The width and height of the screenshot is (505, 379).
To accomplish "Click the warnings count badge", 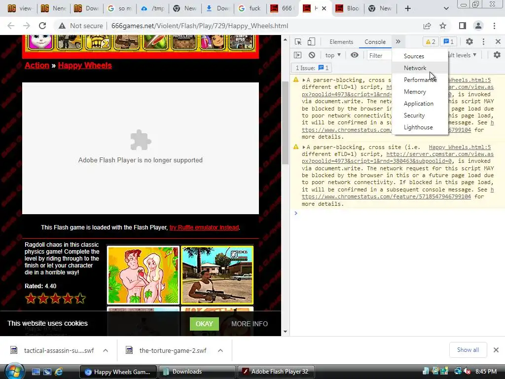I will coord(430,41).
